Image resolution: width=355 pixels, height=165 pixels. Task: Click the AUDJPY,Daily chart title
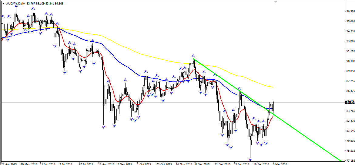click(15, 4)
